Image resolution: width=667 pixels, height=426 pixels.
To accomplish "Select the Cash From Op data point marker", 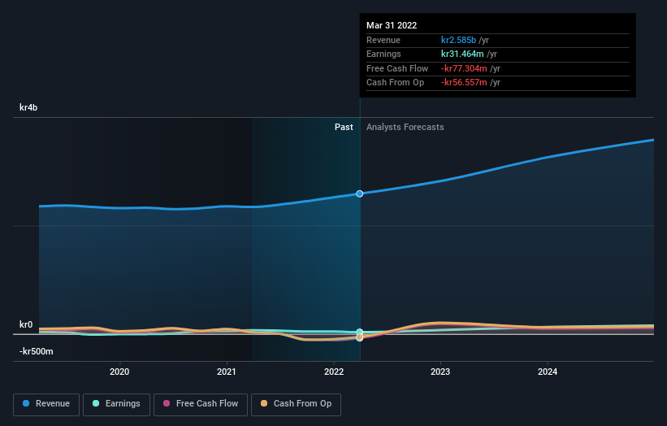I will (x=359, y=337).
